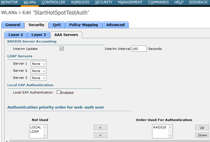Move selection right with > button
210x142 pixels.
point(100,128)
